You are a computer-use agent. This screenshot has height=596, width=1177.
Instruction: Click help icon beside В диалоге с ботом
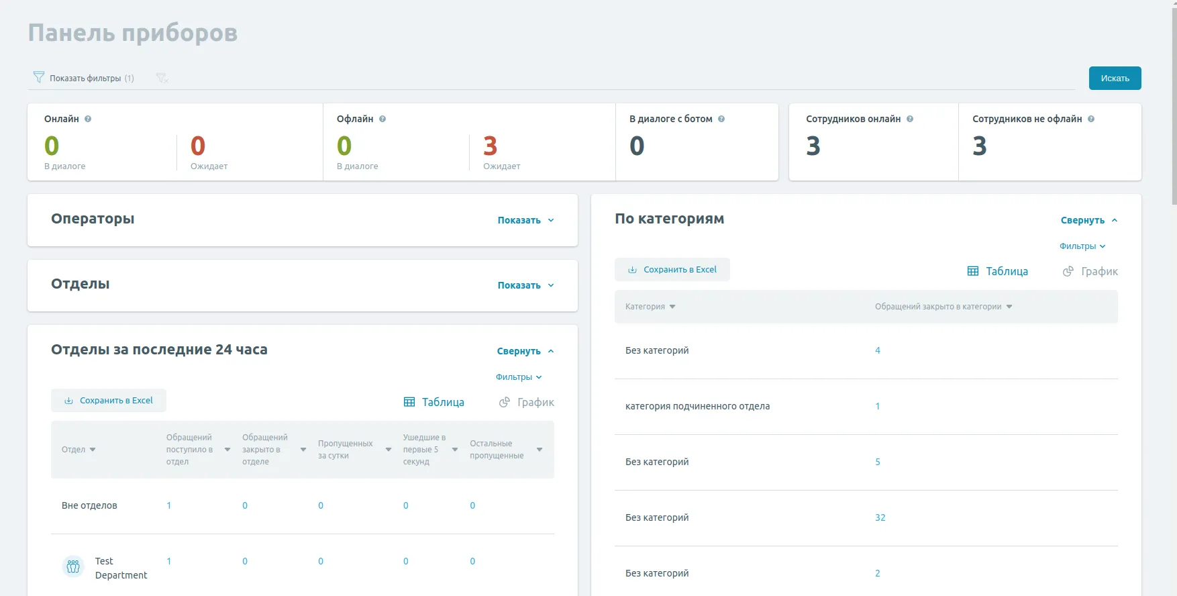point(721,119)
